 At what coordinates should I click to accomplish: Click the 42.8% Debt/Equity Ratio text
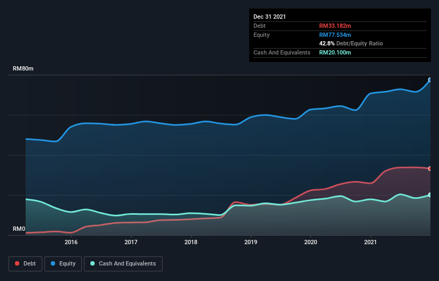pyautogui.click(x=351, y=43)
